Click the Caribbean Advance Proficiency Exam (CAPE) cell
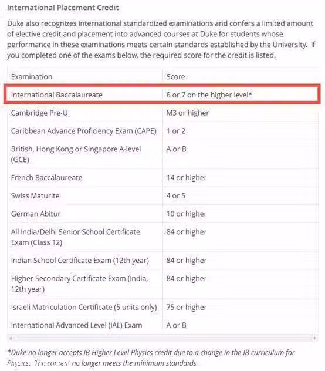Viewport: 325px width, 371px height. 84,131
